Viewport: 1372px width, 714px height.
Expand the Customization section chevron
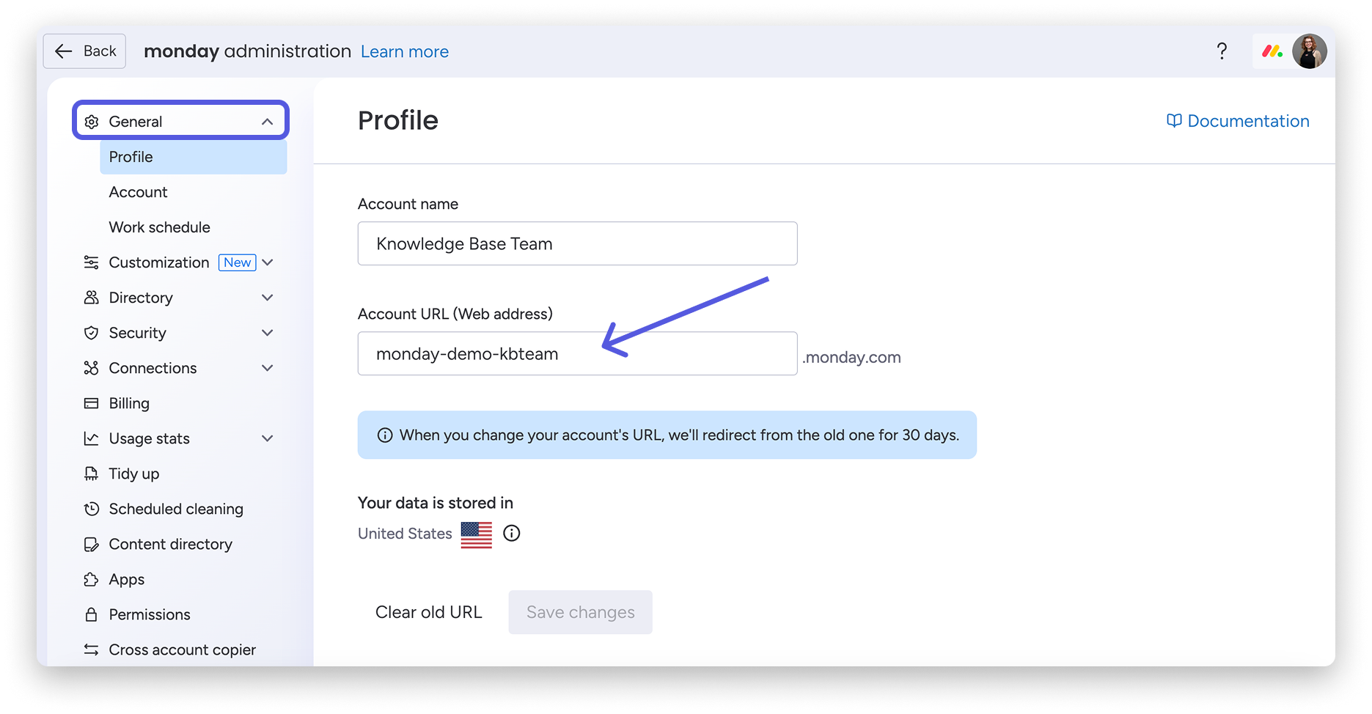tap(268, 262)
